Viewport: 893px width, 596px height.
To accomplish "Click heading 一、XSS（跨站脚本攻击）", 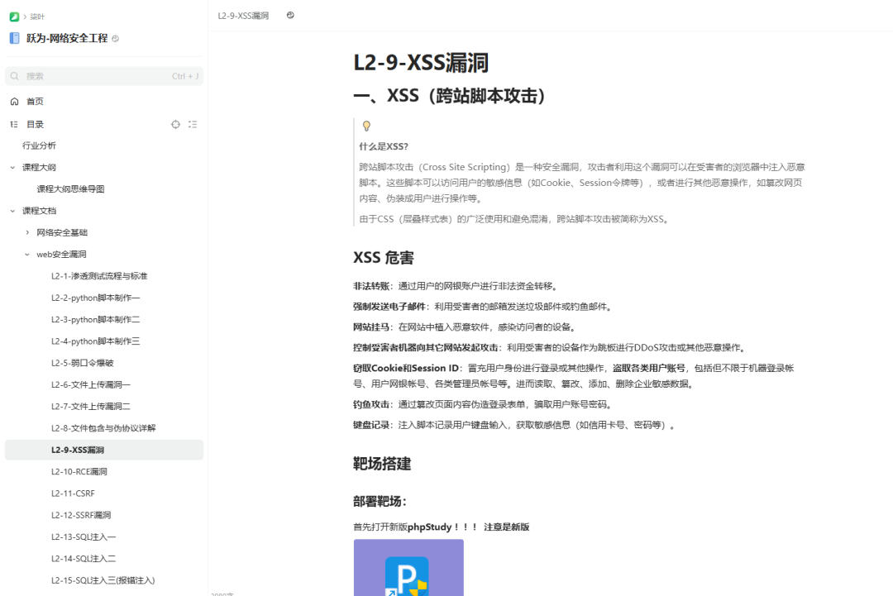I will click(449, 95).
